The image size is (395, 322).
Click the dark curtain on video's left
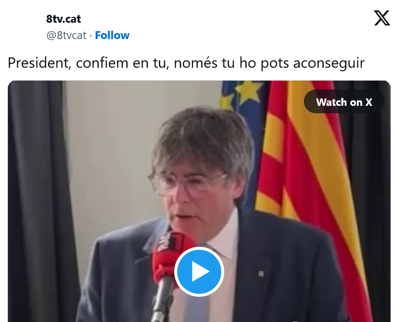(38, 201)
